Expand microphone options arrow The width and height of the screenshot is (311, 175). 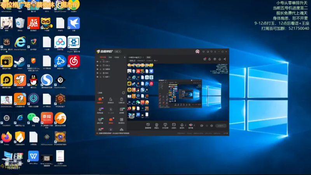point(185,125)
